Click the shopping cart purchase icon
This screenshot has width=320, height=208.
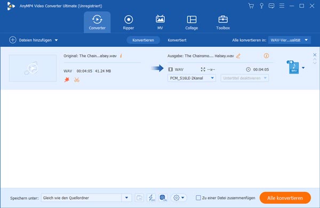click(x=251, y=6)
